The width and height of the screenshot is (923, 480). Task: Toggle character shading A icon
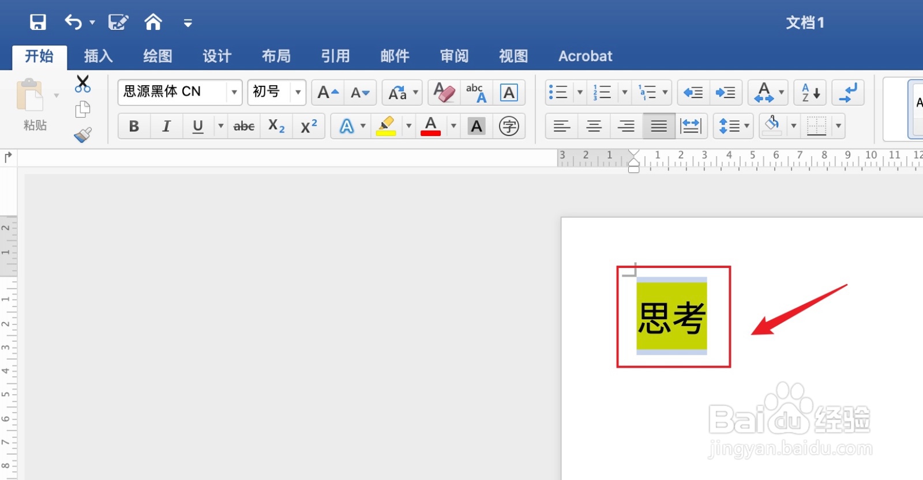coord(476,126)
